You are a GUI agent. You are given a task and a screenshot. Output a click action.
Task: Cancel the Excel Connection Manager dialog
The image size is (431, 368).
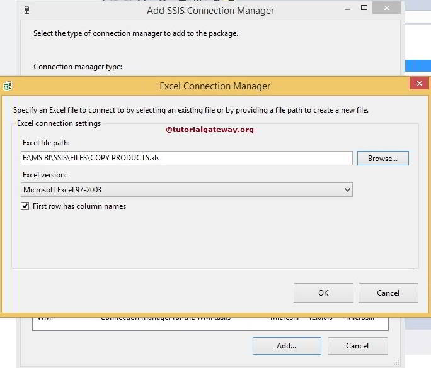(x=388, y=293)
